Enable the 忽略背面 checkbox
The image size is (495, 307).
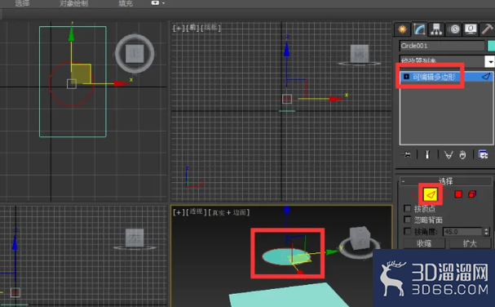(408, 220)
